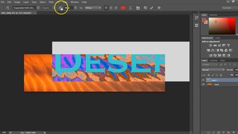Open the Image menu

[17, 2]
